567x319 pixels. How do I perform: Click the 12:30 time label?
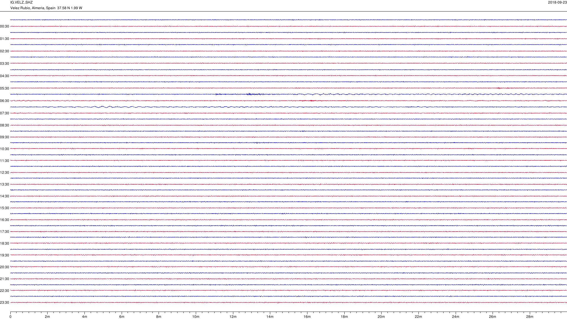[4, 172]
